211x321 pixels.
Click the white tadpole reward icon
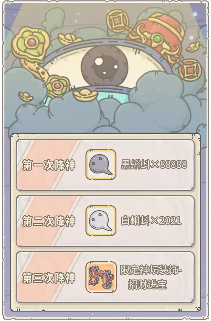(101, 221)
